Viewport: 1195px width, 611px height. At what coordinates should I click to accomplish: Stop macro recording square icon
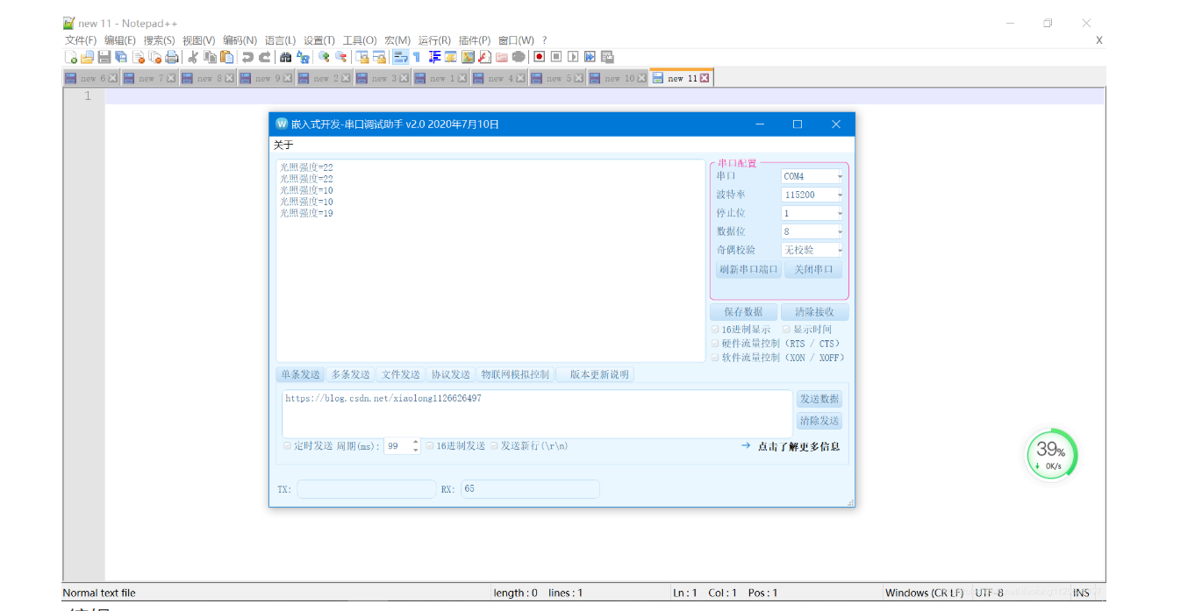click(x=556, y=57)
